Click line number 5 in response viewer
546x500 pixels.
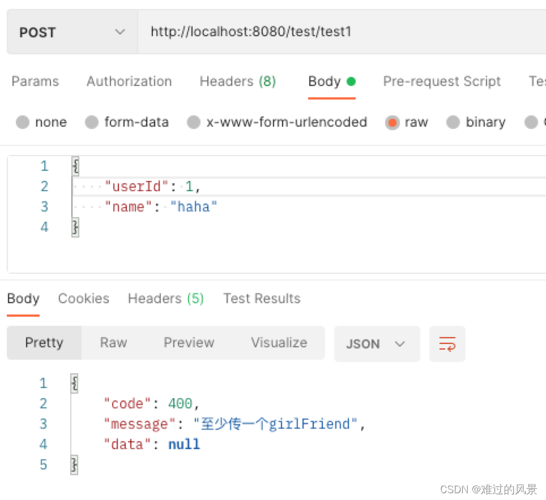click(43, 465)
